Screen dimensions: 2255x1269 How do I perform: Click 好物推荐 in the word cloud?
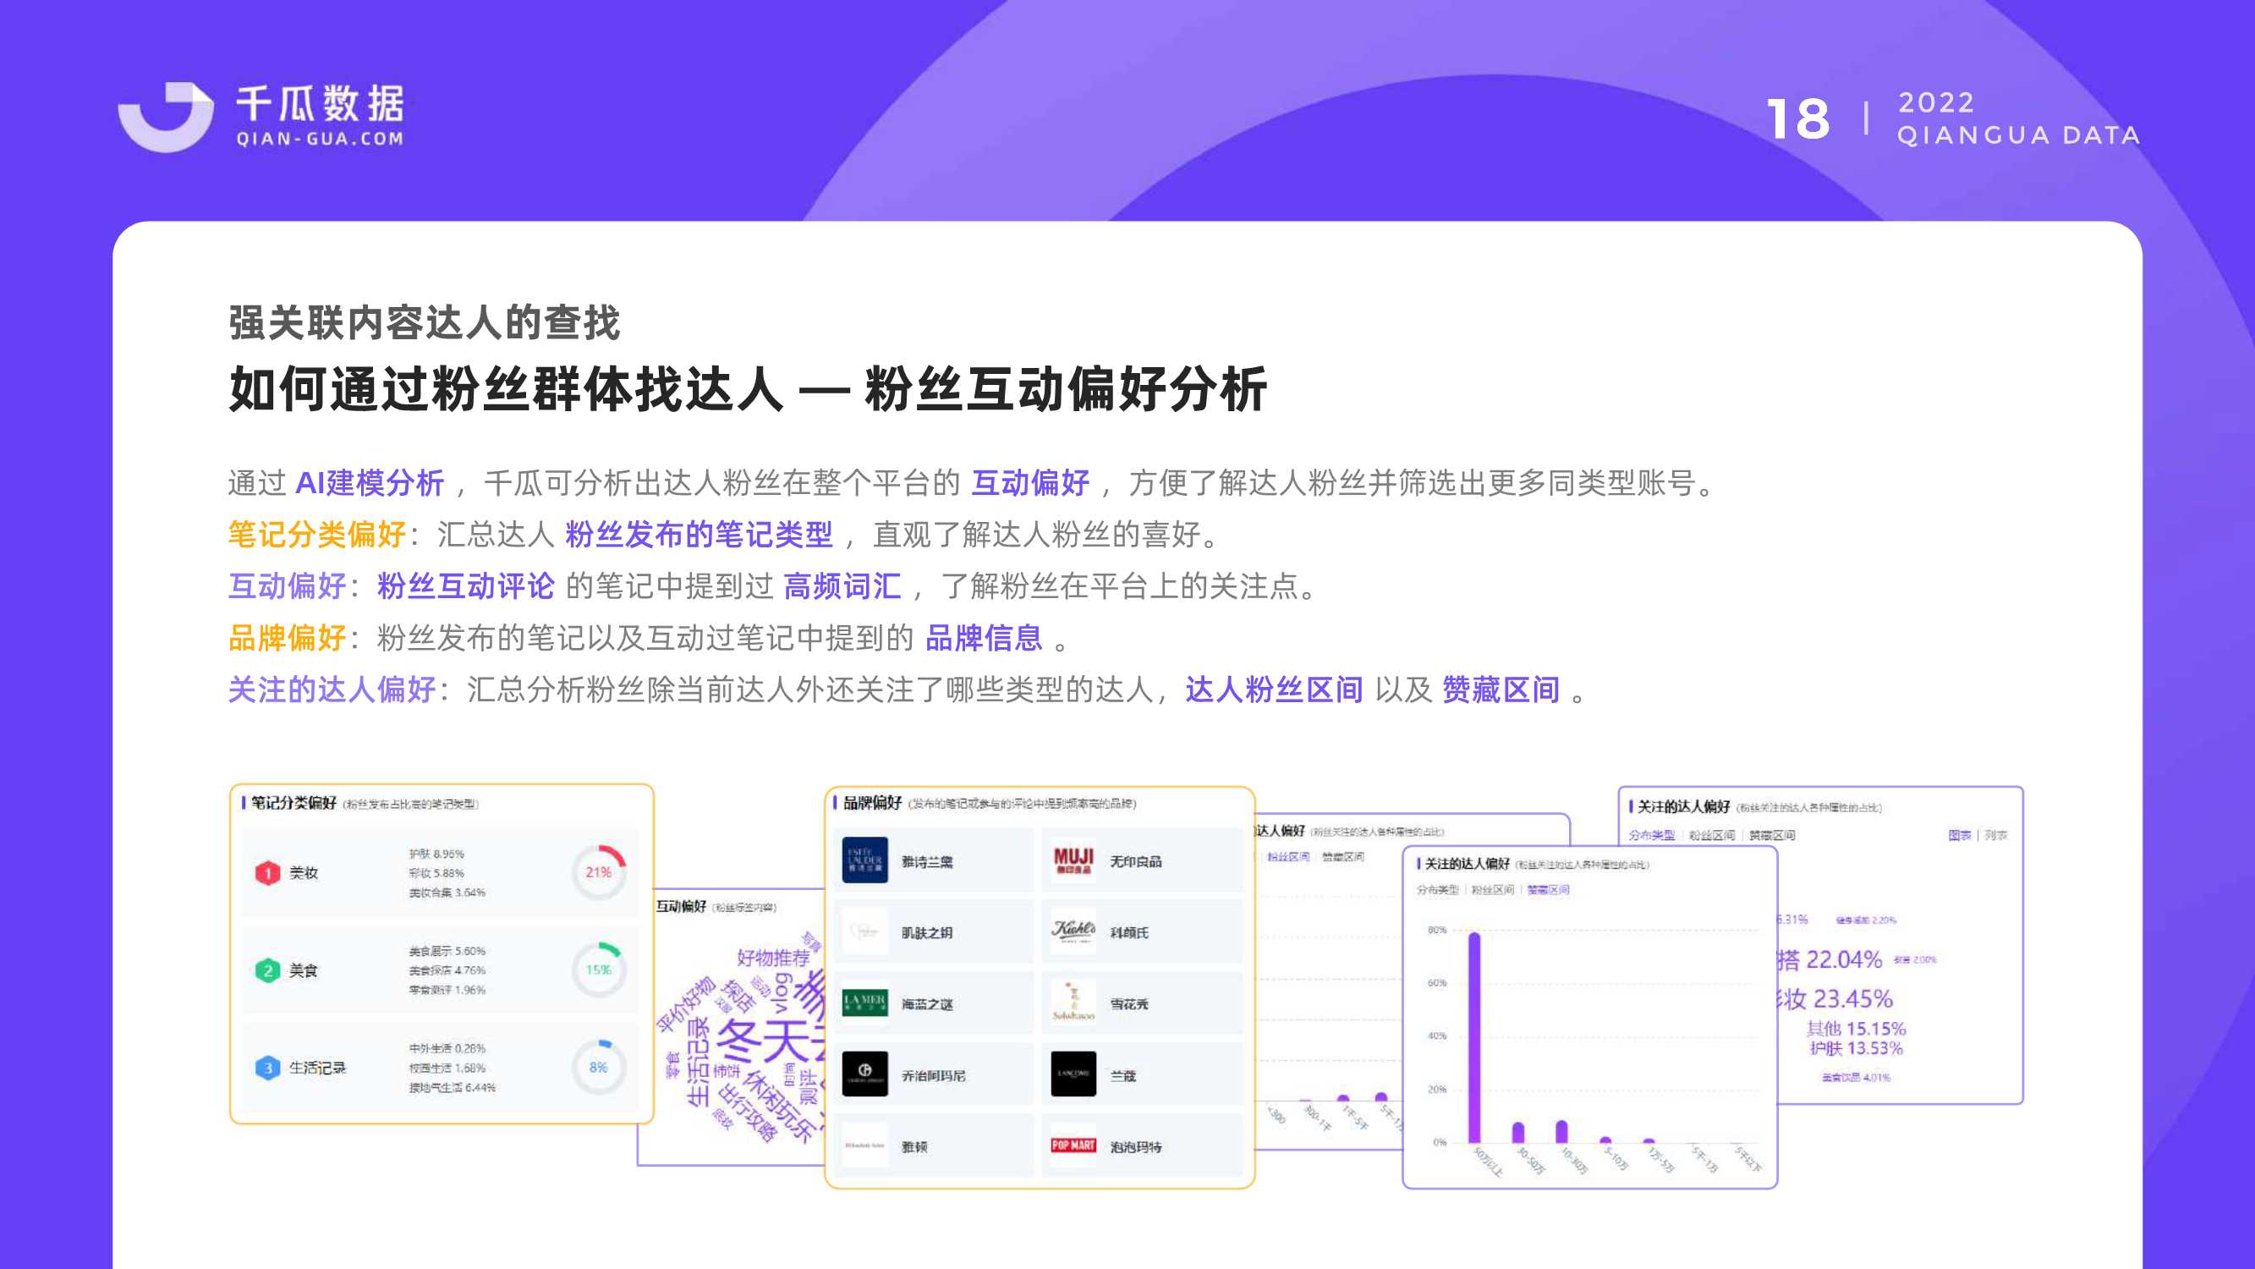click(x=773, y=959)
